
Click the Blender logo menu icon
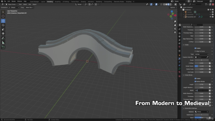tap(2, 1)
